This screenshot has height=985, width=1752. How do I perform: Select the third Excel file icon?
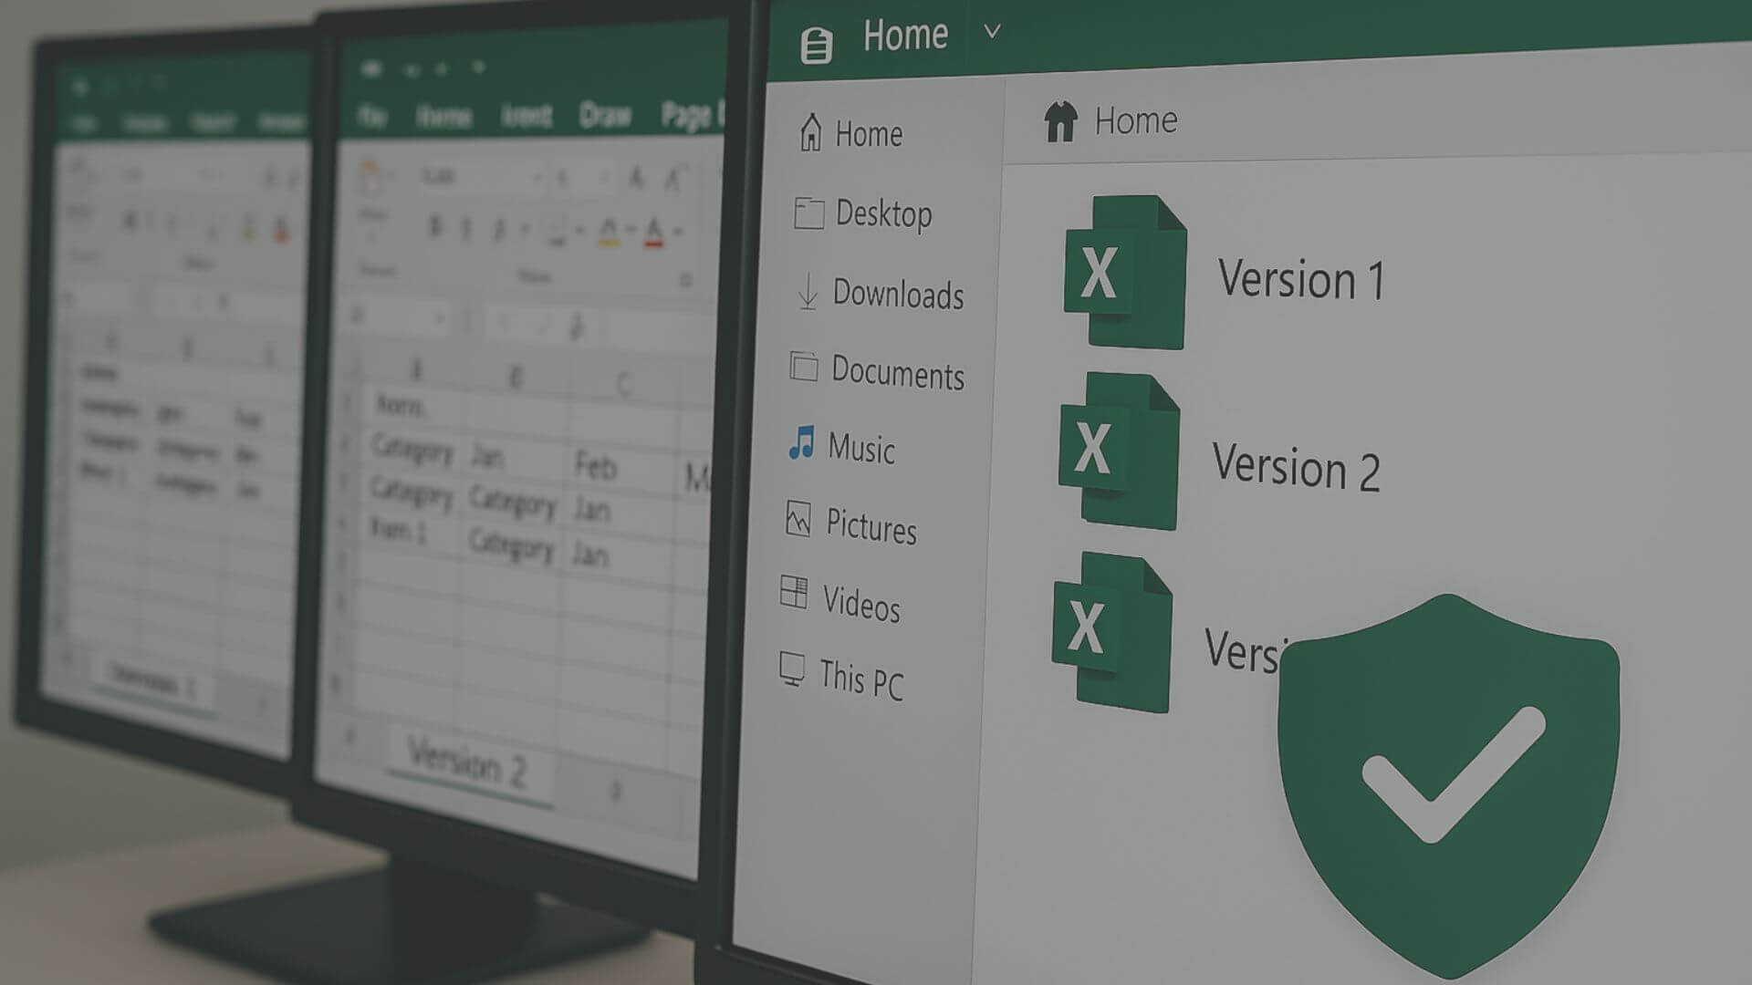[x=1112, y=632]
